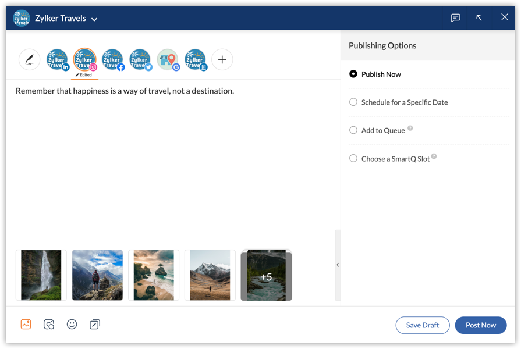Add another channel with plus button
The width and height of the screenshot is (521, 349).
[x=222, y=60]
